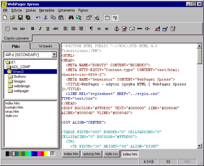Switch to the autorzy.htm document tab

[x=92, y=154]
